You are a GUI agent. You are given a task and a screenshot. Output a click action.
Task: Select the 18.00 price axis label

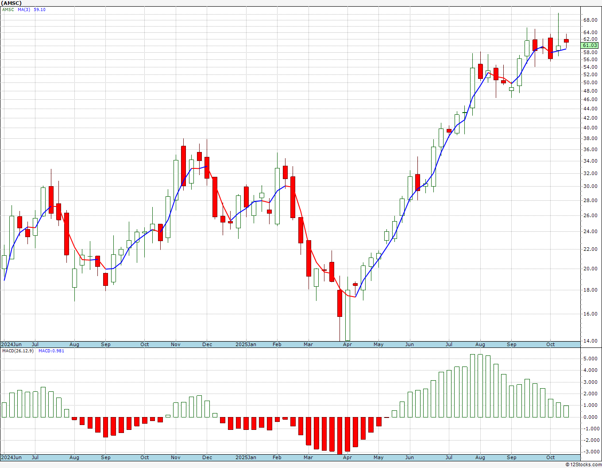pos(590,290)
